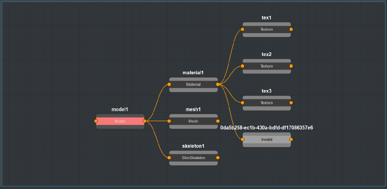Image resolution: width=387 pixels, height=189 pixels.
Task: Click the SkinSkeleton node's input port
Action: tap(169, 158)
